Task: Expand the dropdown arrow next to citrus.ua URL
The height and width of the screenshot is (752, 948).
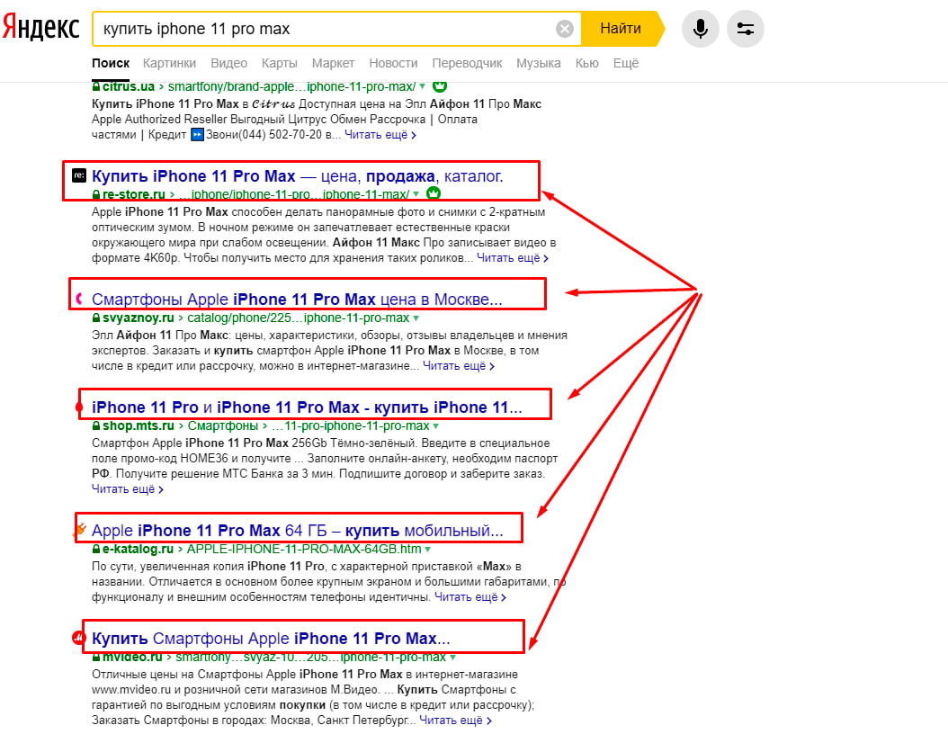Action: point(422,86)
